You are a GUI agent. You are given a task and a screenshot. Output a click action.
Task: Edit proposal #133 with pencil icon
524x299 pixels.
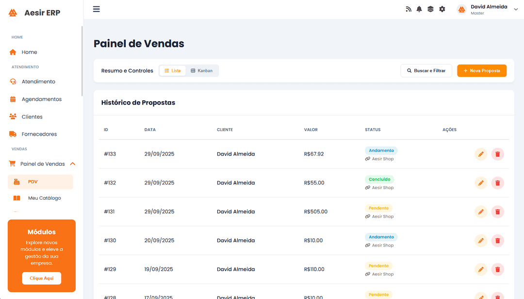481,154
